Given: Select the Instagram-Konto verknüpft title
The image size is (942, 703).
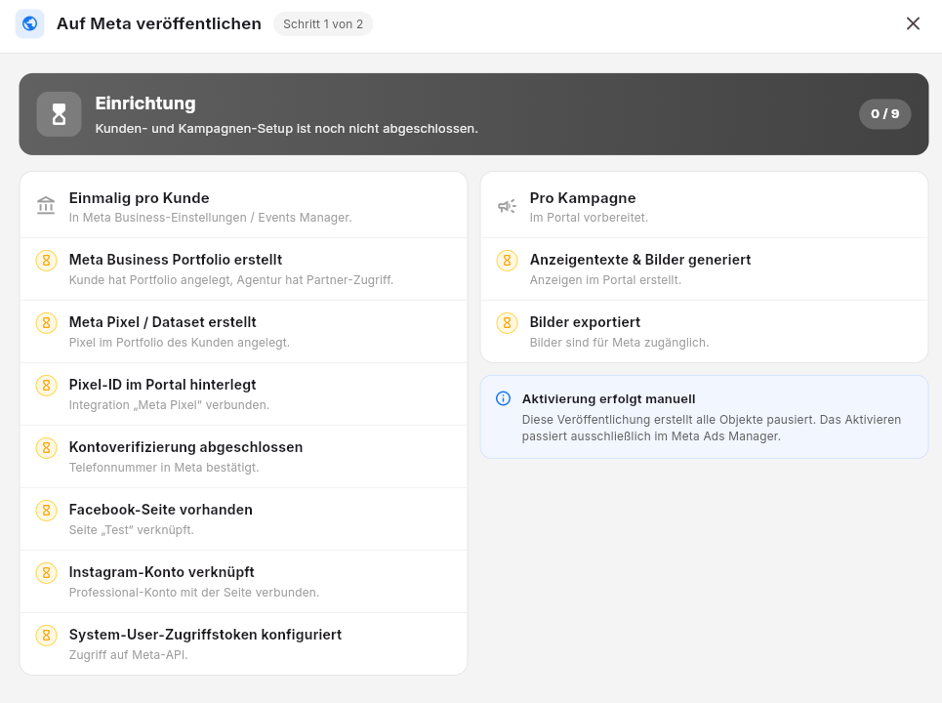Looking at the screenshot, I should [162, 572].
